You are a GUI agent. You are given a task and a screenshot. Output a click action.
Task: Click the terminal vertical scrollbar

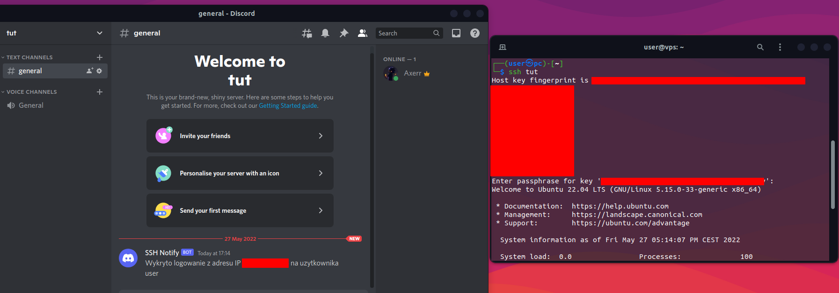click(x=832, y=174)
